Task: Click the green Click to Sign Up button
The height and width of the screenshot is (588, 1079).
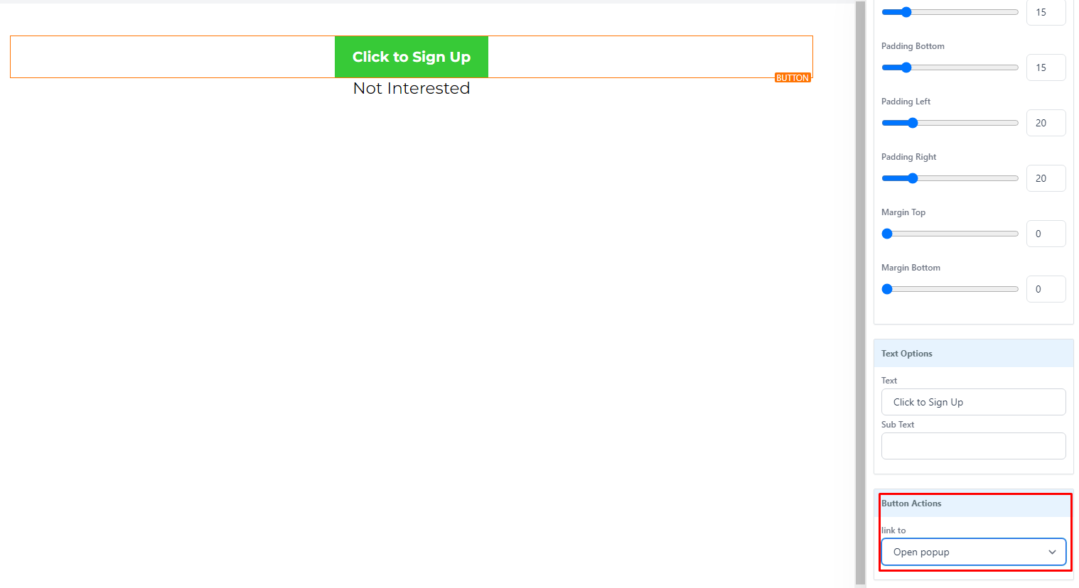Action: tap(412, 57)
